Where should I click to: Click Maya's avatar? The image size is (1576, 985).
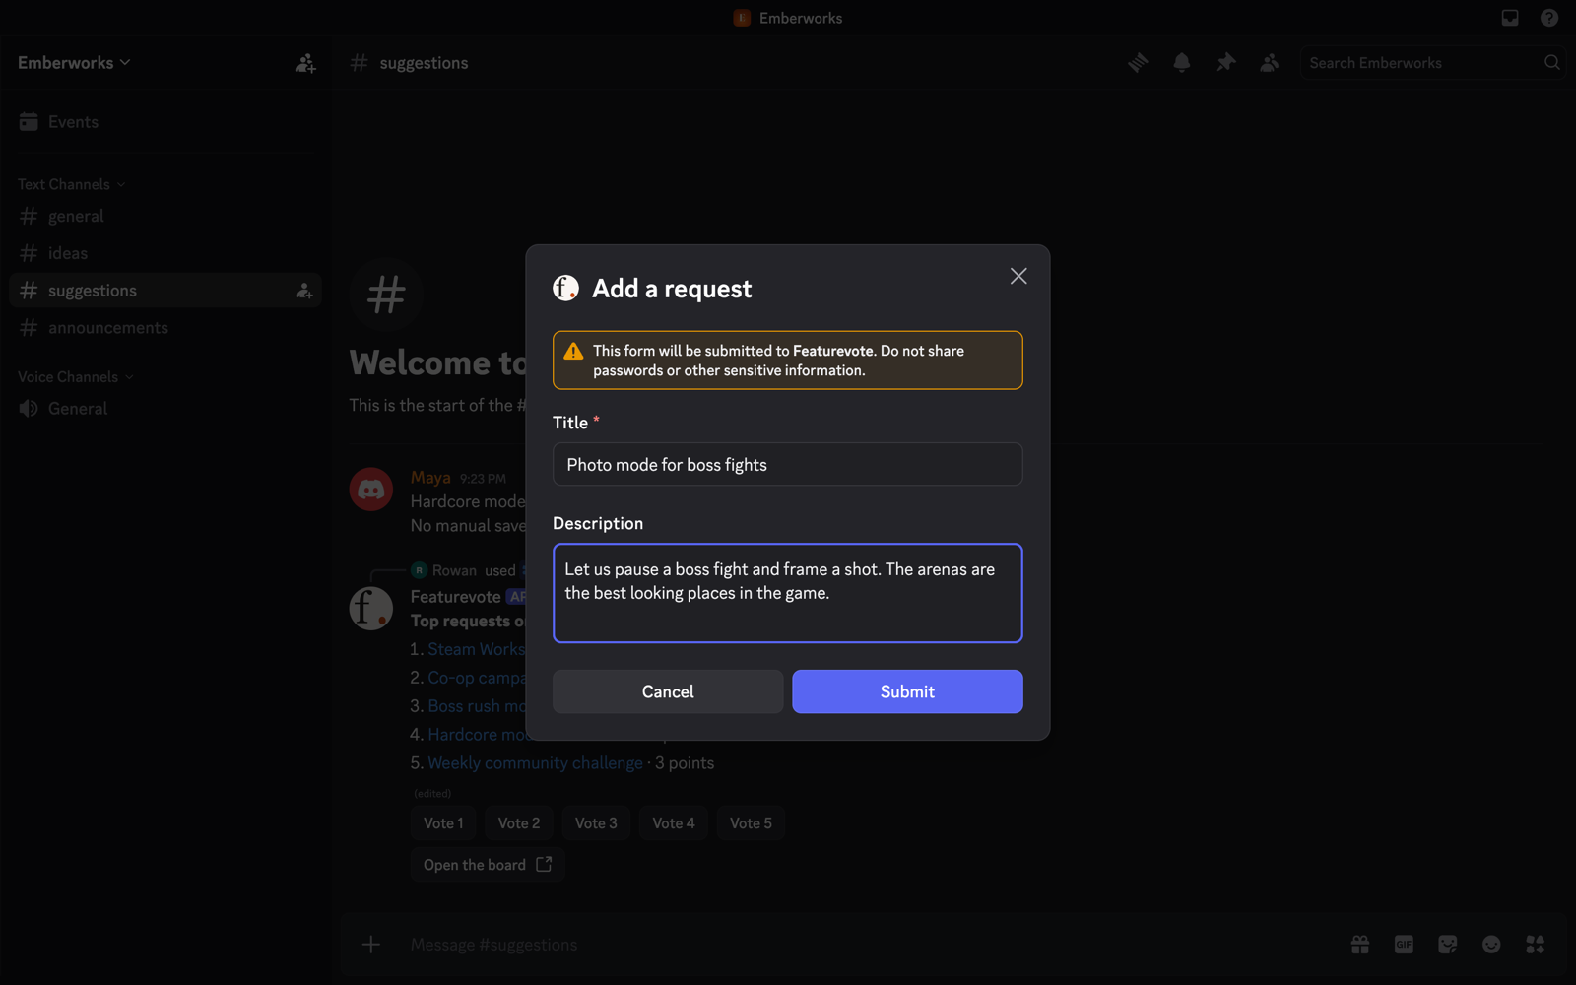pos(371,490)
